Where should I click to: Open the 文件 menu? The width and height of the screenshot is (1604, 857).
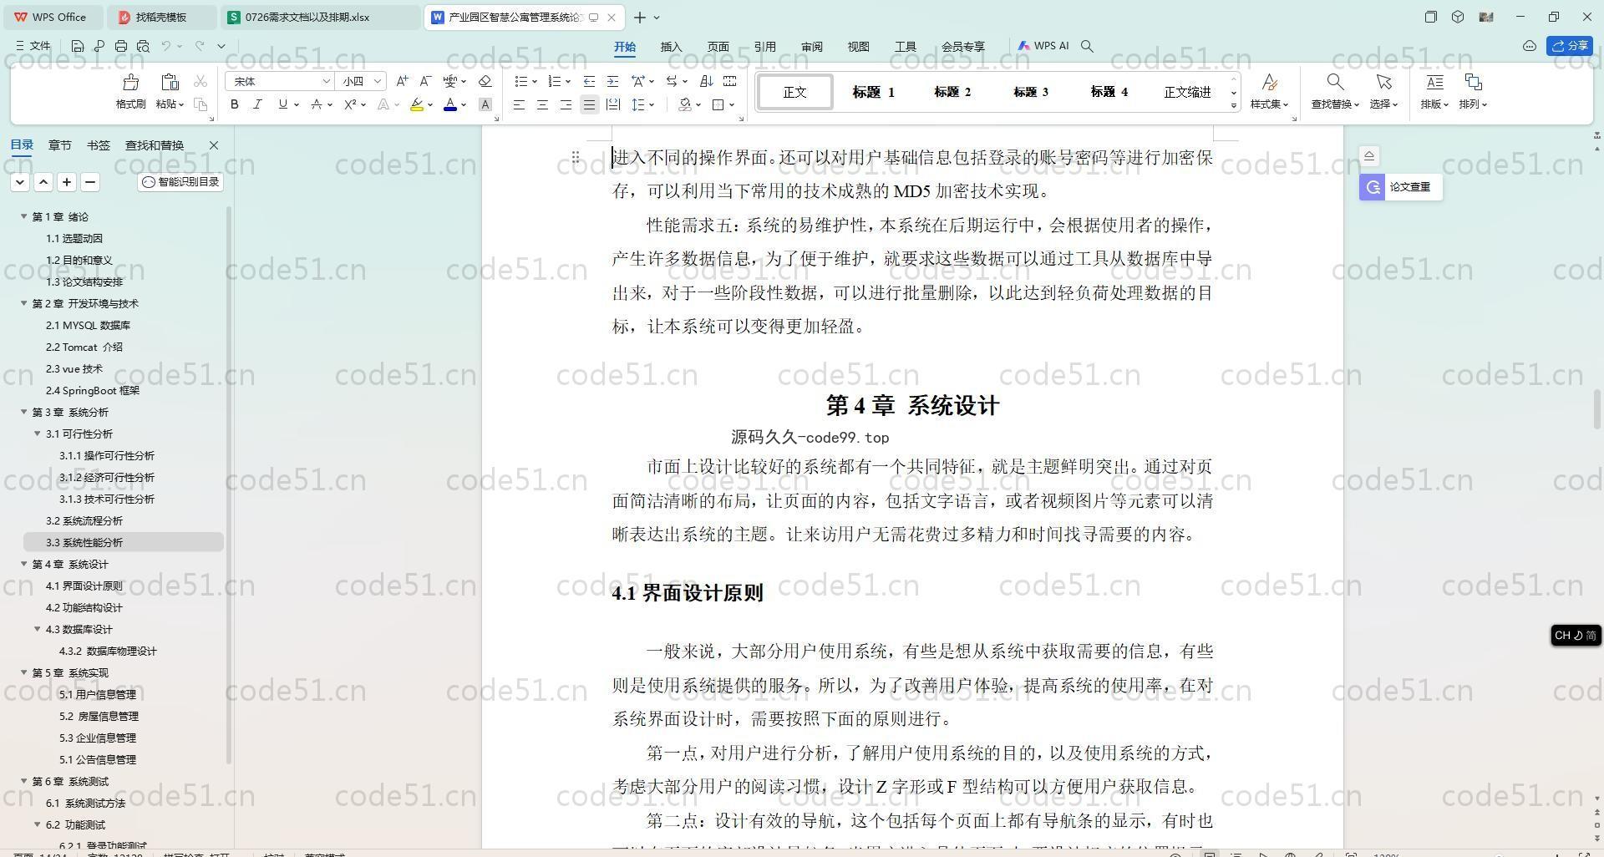(x=33, y=46)
